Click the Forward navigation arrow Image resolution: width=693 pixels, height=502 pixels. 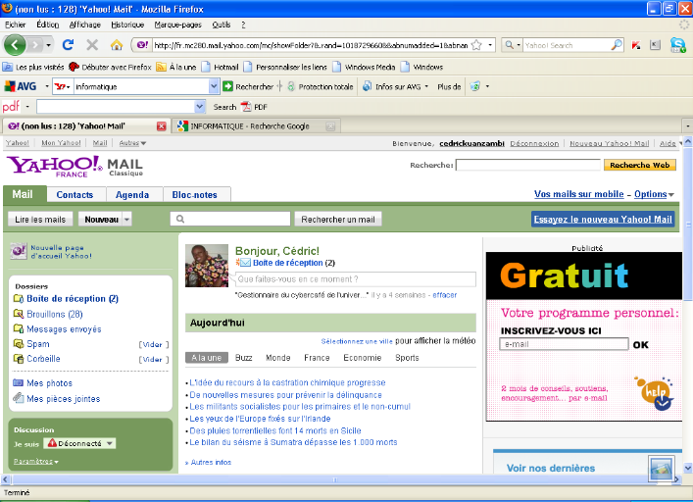(34, 45)
